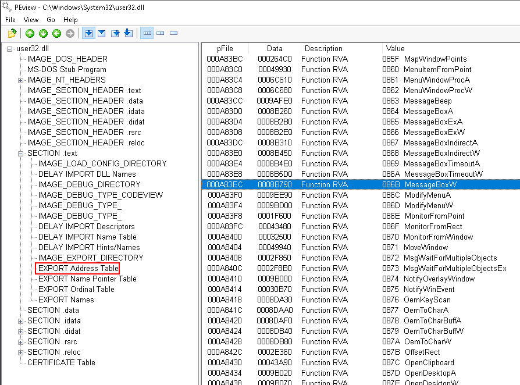The width and height of the screenshot is (520, 385).
Task: Click the third blue arrow view icon
Action: pyautogui.click(x=115, y=34)
